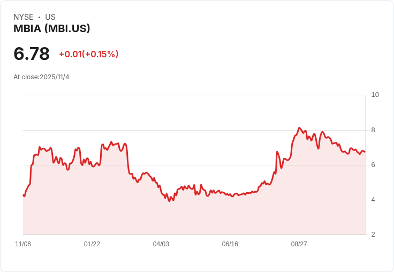Click the At close 2025/11/4 text
Image resolution: width=394 pixels, height=272 pixels.
click(x=41, y=77)
